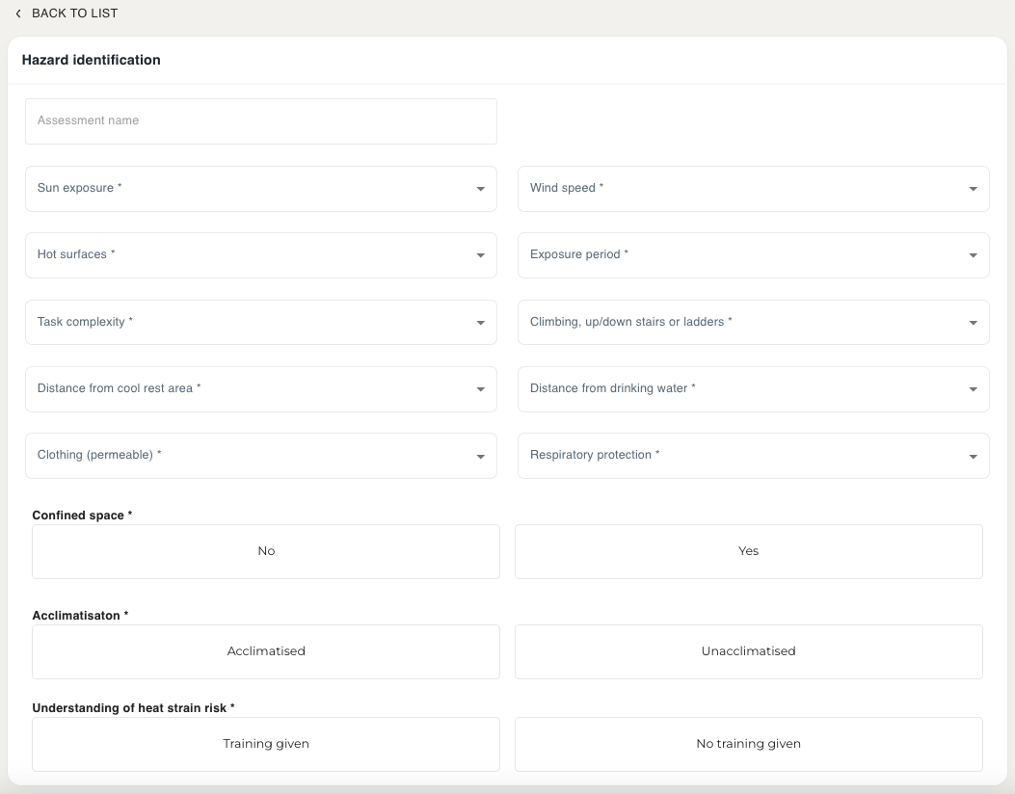Click Distance from cool rest area arrow
The height and width of the screenshot is (794, 1015).
[480, 389]
